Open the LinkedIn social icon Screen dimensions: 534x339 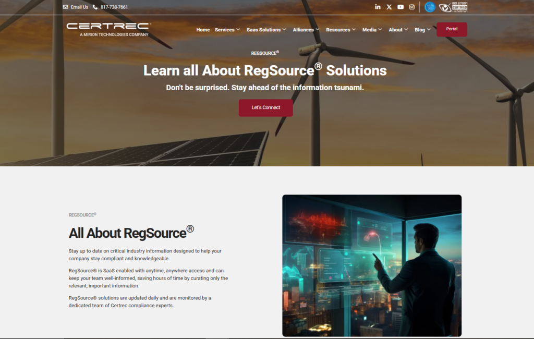[x=378, y=7]
